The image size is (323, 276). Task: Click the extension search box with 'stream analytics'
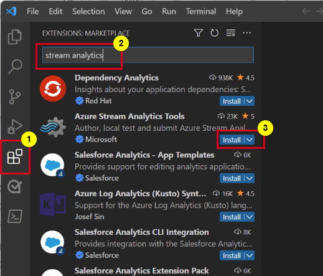(x=148, y=55)
